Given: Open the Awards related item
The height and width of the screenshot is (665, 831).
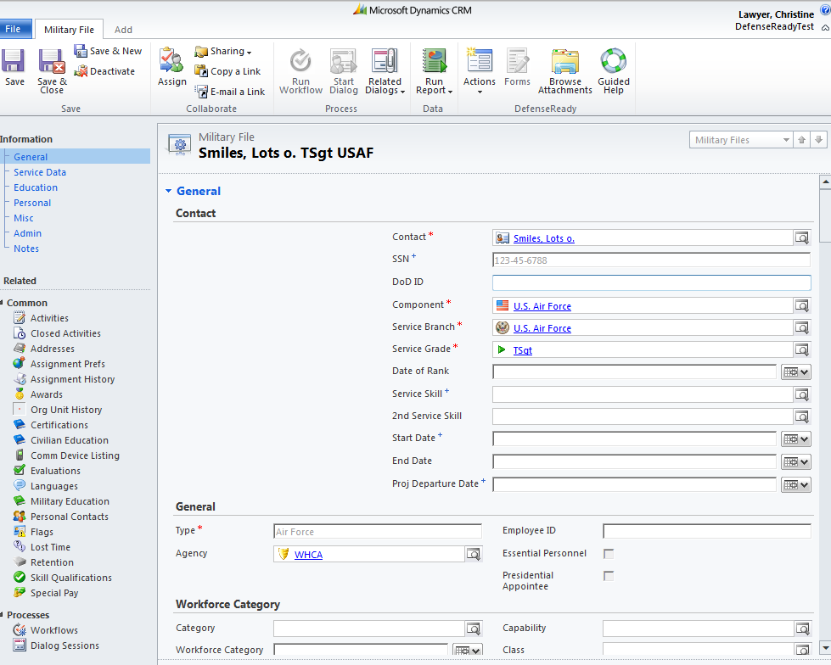Looking at the screenshot, I should (47, 394).
